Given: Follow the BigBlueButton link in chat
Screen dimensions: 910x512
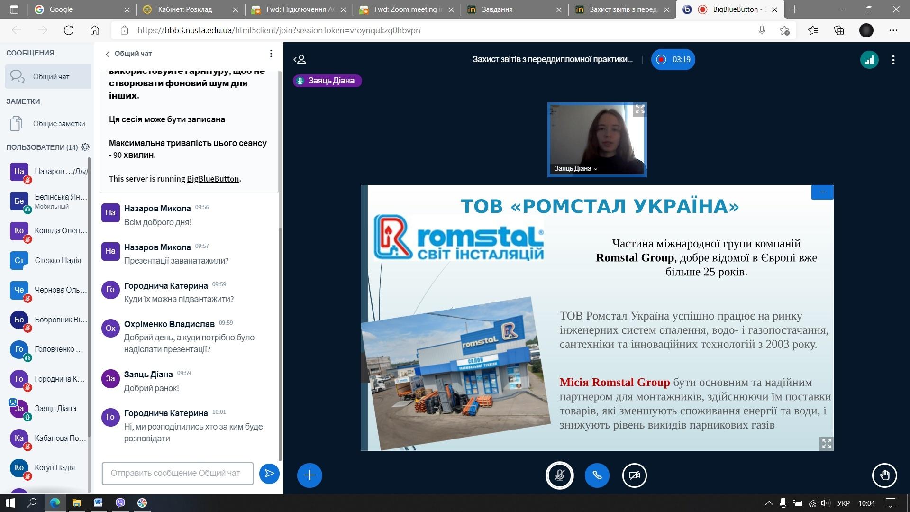Looking at the screenshot, I should 213,179.
